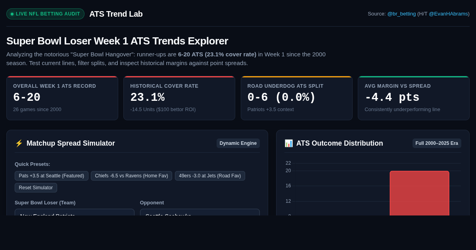Click the -4.4 pts margin value
The height and width of the screenshot is (250, 476).
point(392,98)
